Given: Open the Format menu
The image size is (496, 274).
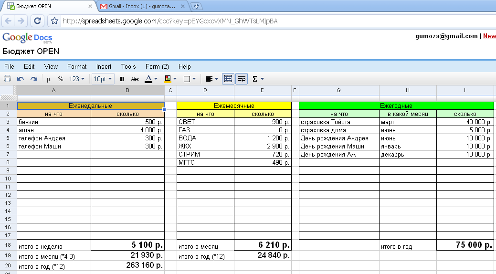Looking at the screenshot, I should (77, 66).
